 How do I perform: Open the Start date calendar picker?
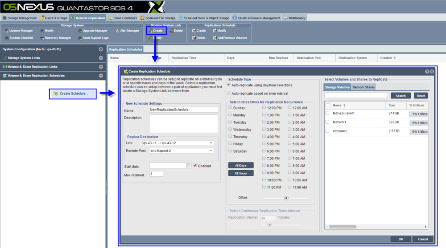click(188, 166)
